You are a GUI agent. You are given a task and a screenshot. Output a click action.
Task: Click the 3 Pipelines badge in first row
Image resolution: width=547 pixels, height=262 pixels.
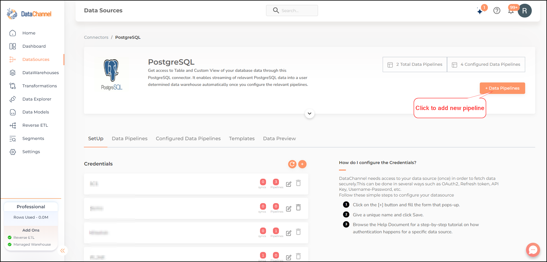pyautogui.click(x=276, y=182)
